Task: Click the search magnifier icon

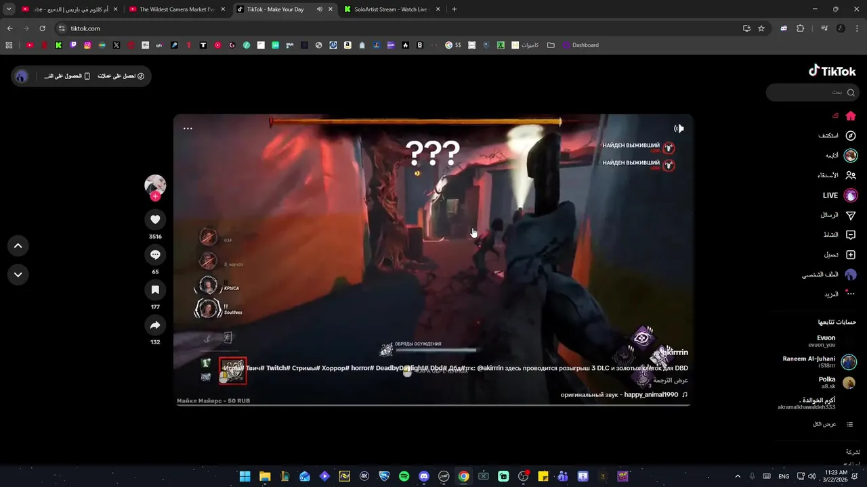Action: [x=851, y=92]
